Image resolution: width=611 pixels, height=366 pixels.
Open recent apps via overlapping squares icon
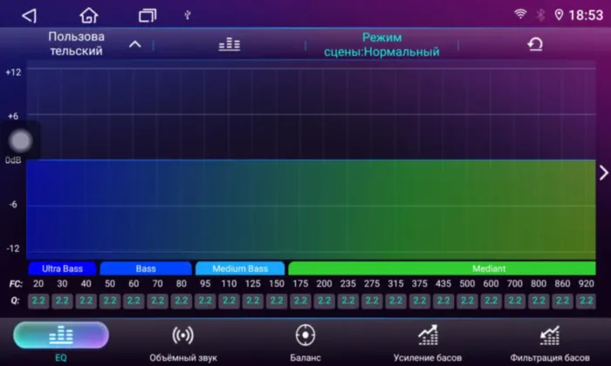(x=148, y=15)
